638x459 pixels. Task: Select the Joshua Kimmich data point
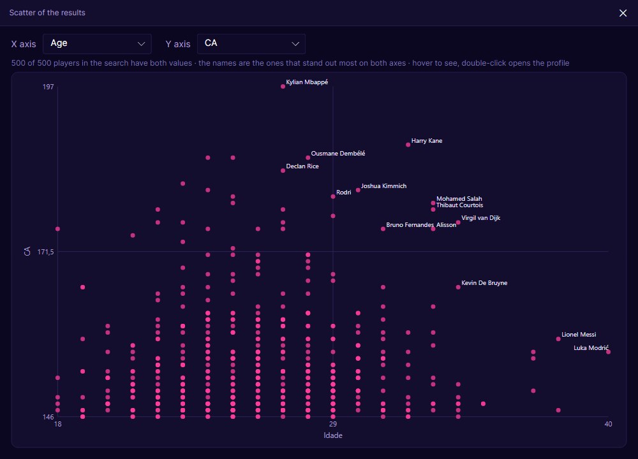358,190
